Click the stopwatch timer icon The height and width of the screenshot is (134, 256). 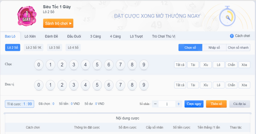click(228, 16)
